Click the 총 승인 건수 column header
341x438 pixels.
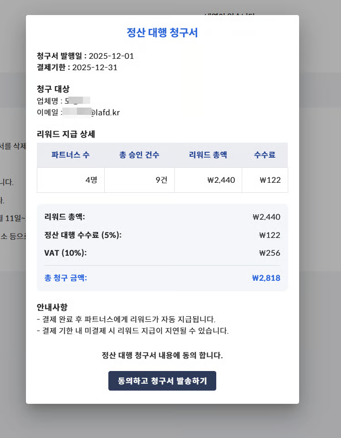(x=139, y=155)
